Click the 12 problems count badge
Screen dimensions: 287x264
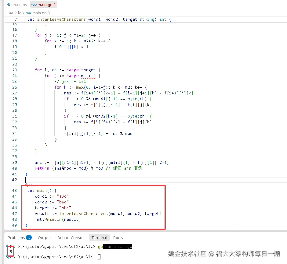tap(29, 238)
